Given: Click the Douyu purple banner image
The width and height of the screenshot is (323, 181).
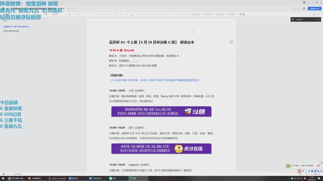Looking at the screenshot, I should 161,111.
